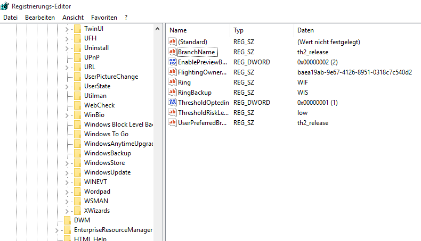Expand the WSMAN tree node
The width and height of the screenshot is (421, 241).
(x=67, y=201)
